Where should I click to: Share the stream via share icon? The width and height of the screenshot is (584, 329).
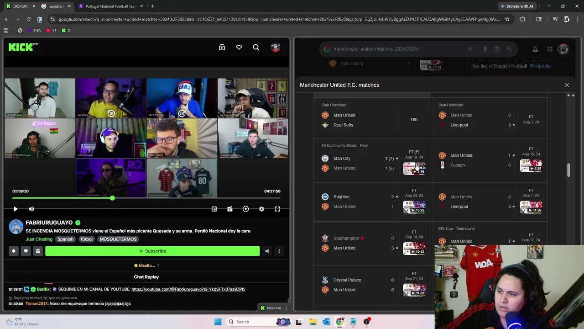pyautogui.click(x=267, y=251)
